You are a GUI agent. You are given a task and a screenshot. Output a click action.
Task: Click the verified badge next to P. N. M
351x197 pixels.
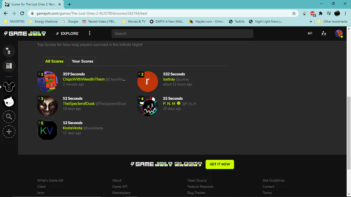point(179,103)
